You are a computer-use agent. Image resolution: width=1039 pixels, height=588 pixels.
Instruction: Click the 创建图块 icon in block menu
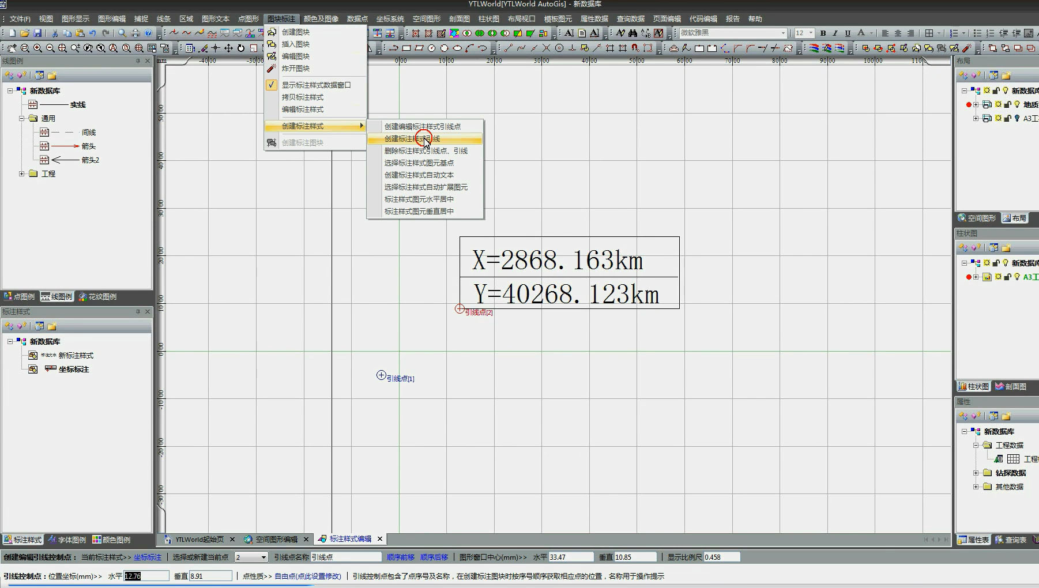click(272, 32)
